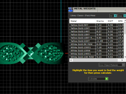Select the Yellow Gold:22KY row

point(97,41)
